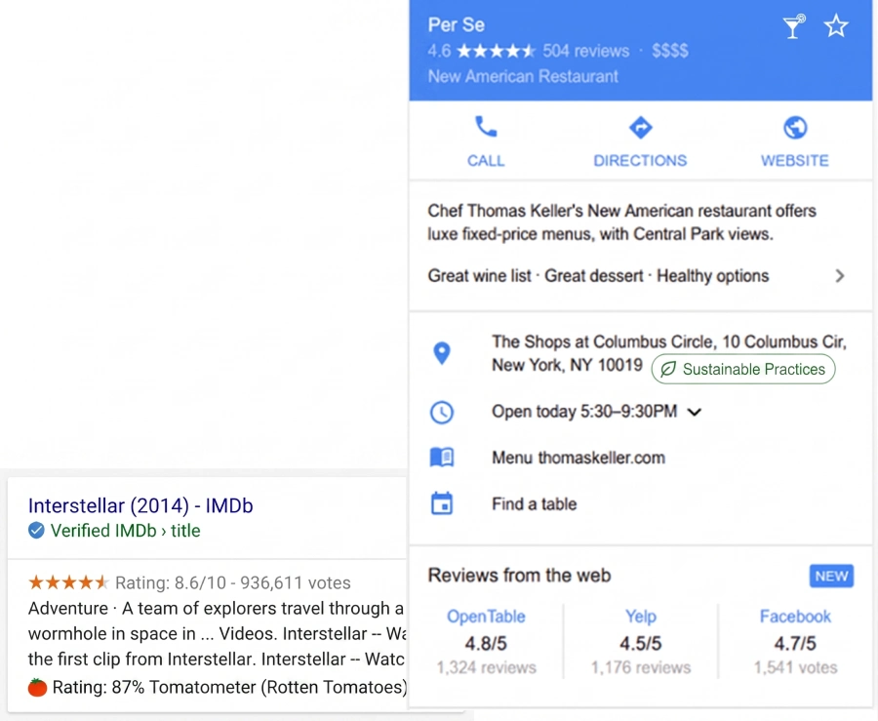Click the 4.5/5 Yelp score
Image resolution: width=878 pixels, height=721 pixels.
click(641, 643)
